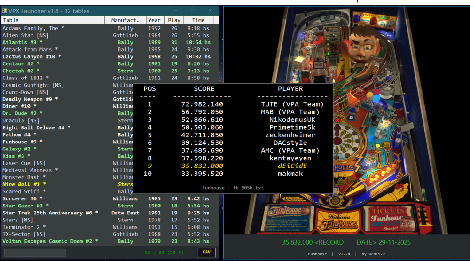
Task: Select the Eight Ball Deluxe #4 row
Action: point(67,128)
